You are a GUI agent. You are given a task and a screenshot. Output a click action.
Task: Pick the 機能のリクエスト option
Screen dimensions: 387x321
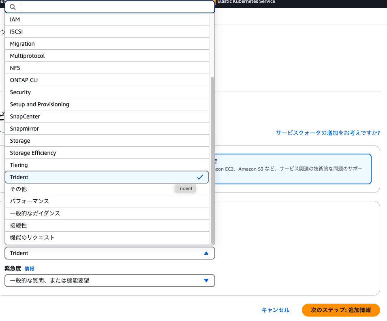(x=107, y=238)
